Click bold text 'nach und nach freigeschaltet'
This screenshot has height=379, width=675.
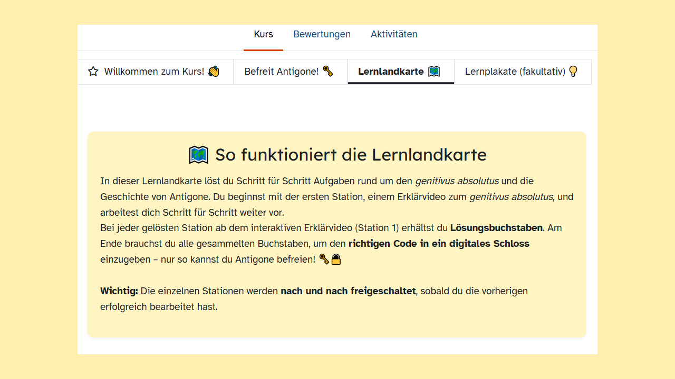348,291
